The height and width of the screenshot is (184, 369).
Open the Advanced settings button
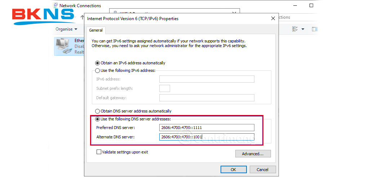(253, 154)
